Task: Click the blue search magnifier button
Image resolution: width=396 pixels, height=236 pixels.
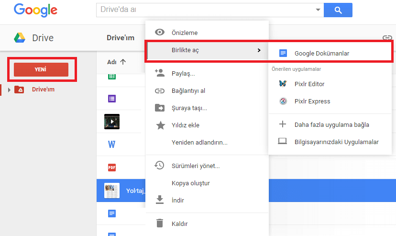Action: pyautogui.click(x=338, y=10)
